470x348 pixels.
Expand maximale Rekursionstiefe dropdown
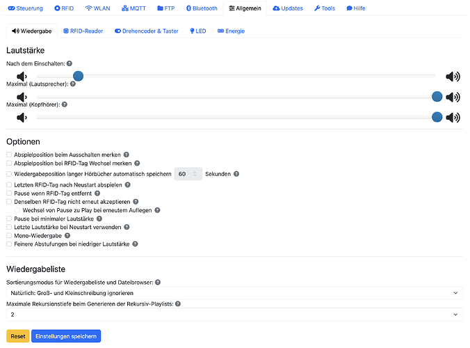pyautogui.click(x=234, y=315)
